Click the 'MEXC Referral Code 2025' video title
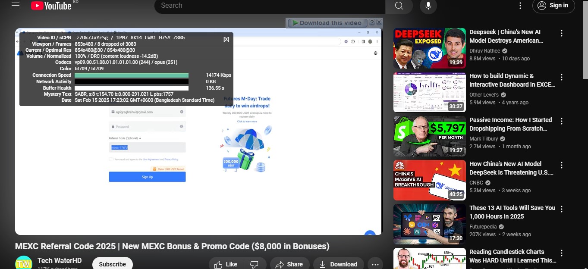 172,246
